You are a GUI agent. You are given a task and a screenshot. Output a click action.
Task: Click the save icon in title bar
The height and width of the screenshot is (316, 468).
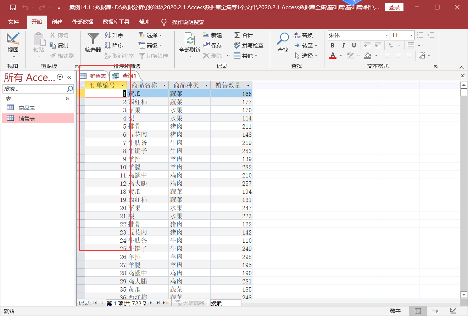pyautogui.click(x=13, y=7)
